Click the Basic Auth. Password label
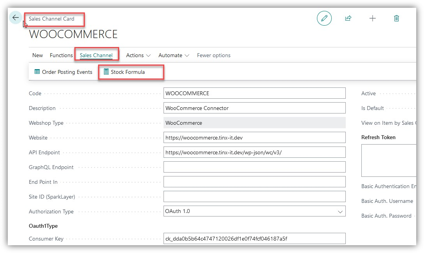 click(x=386, y=216)
